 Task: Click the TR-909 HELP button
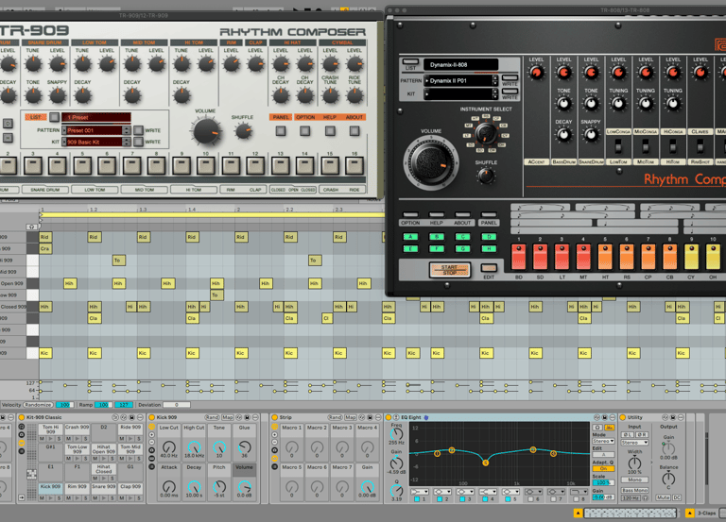pos(330,131)
